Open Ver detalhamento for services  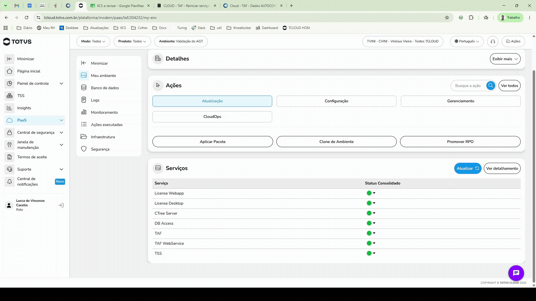(502, 168)
